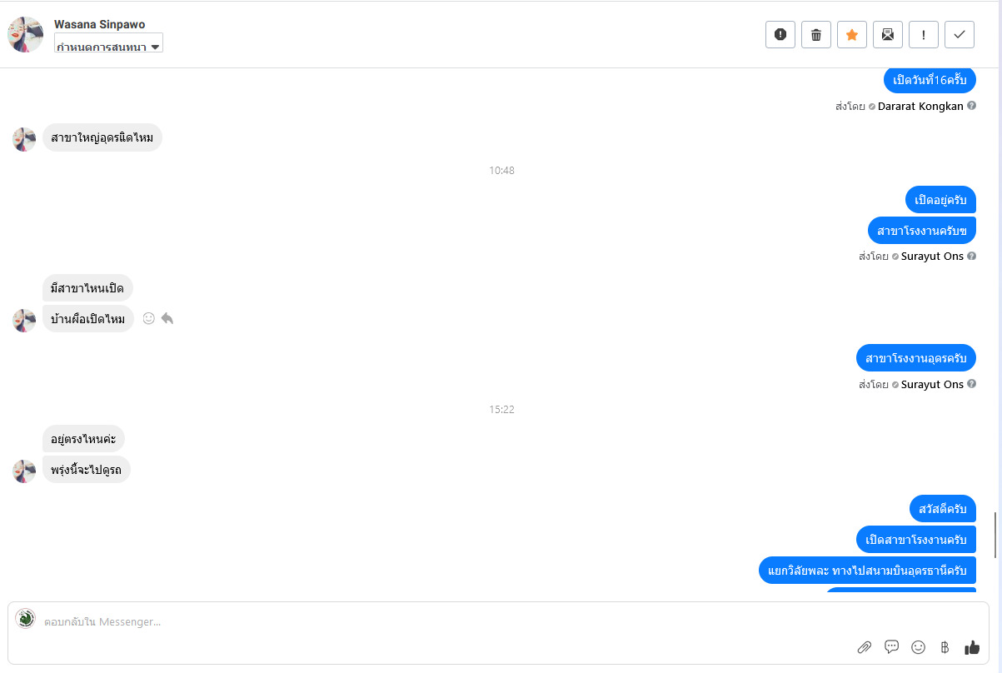Focus the Messenger reply text field
The height and width of the screenshot is (673, 1002).
coord(416,621)
